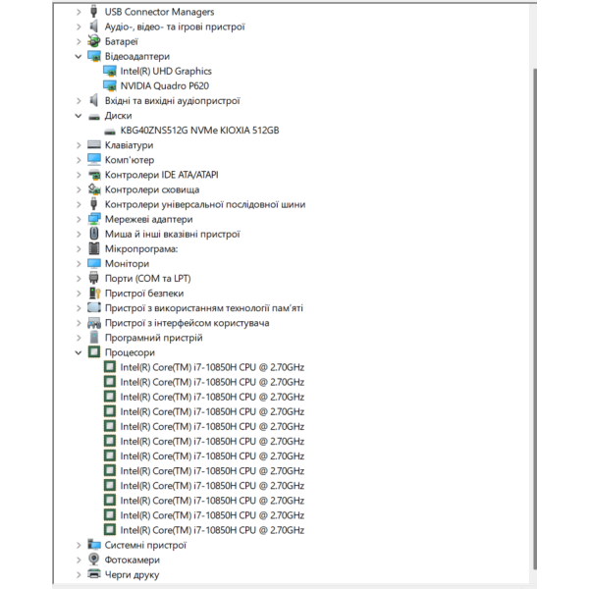Click the USB Connector Managers plug icon

[94, 12]
